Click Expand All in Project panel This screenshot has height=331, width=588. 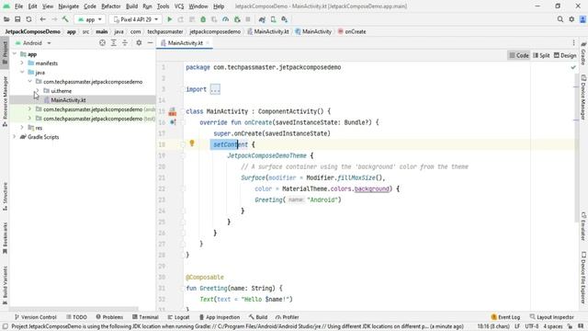[x=114, y=43]
